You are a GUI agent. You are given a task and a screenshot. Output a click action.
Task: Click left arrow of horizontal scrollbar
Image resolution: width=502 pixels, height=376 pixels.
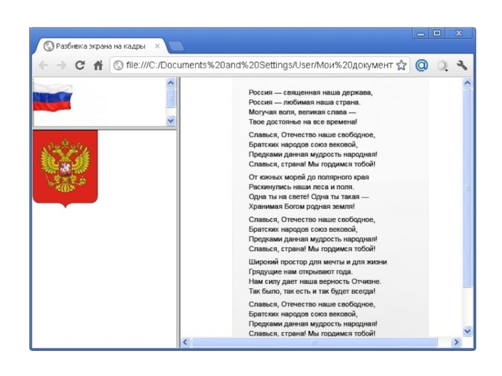pos(185,342)
